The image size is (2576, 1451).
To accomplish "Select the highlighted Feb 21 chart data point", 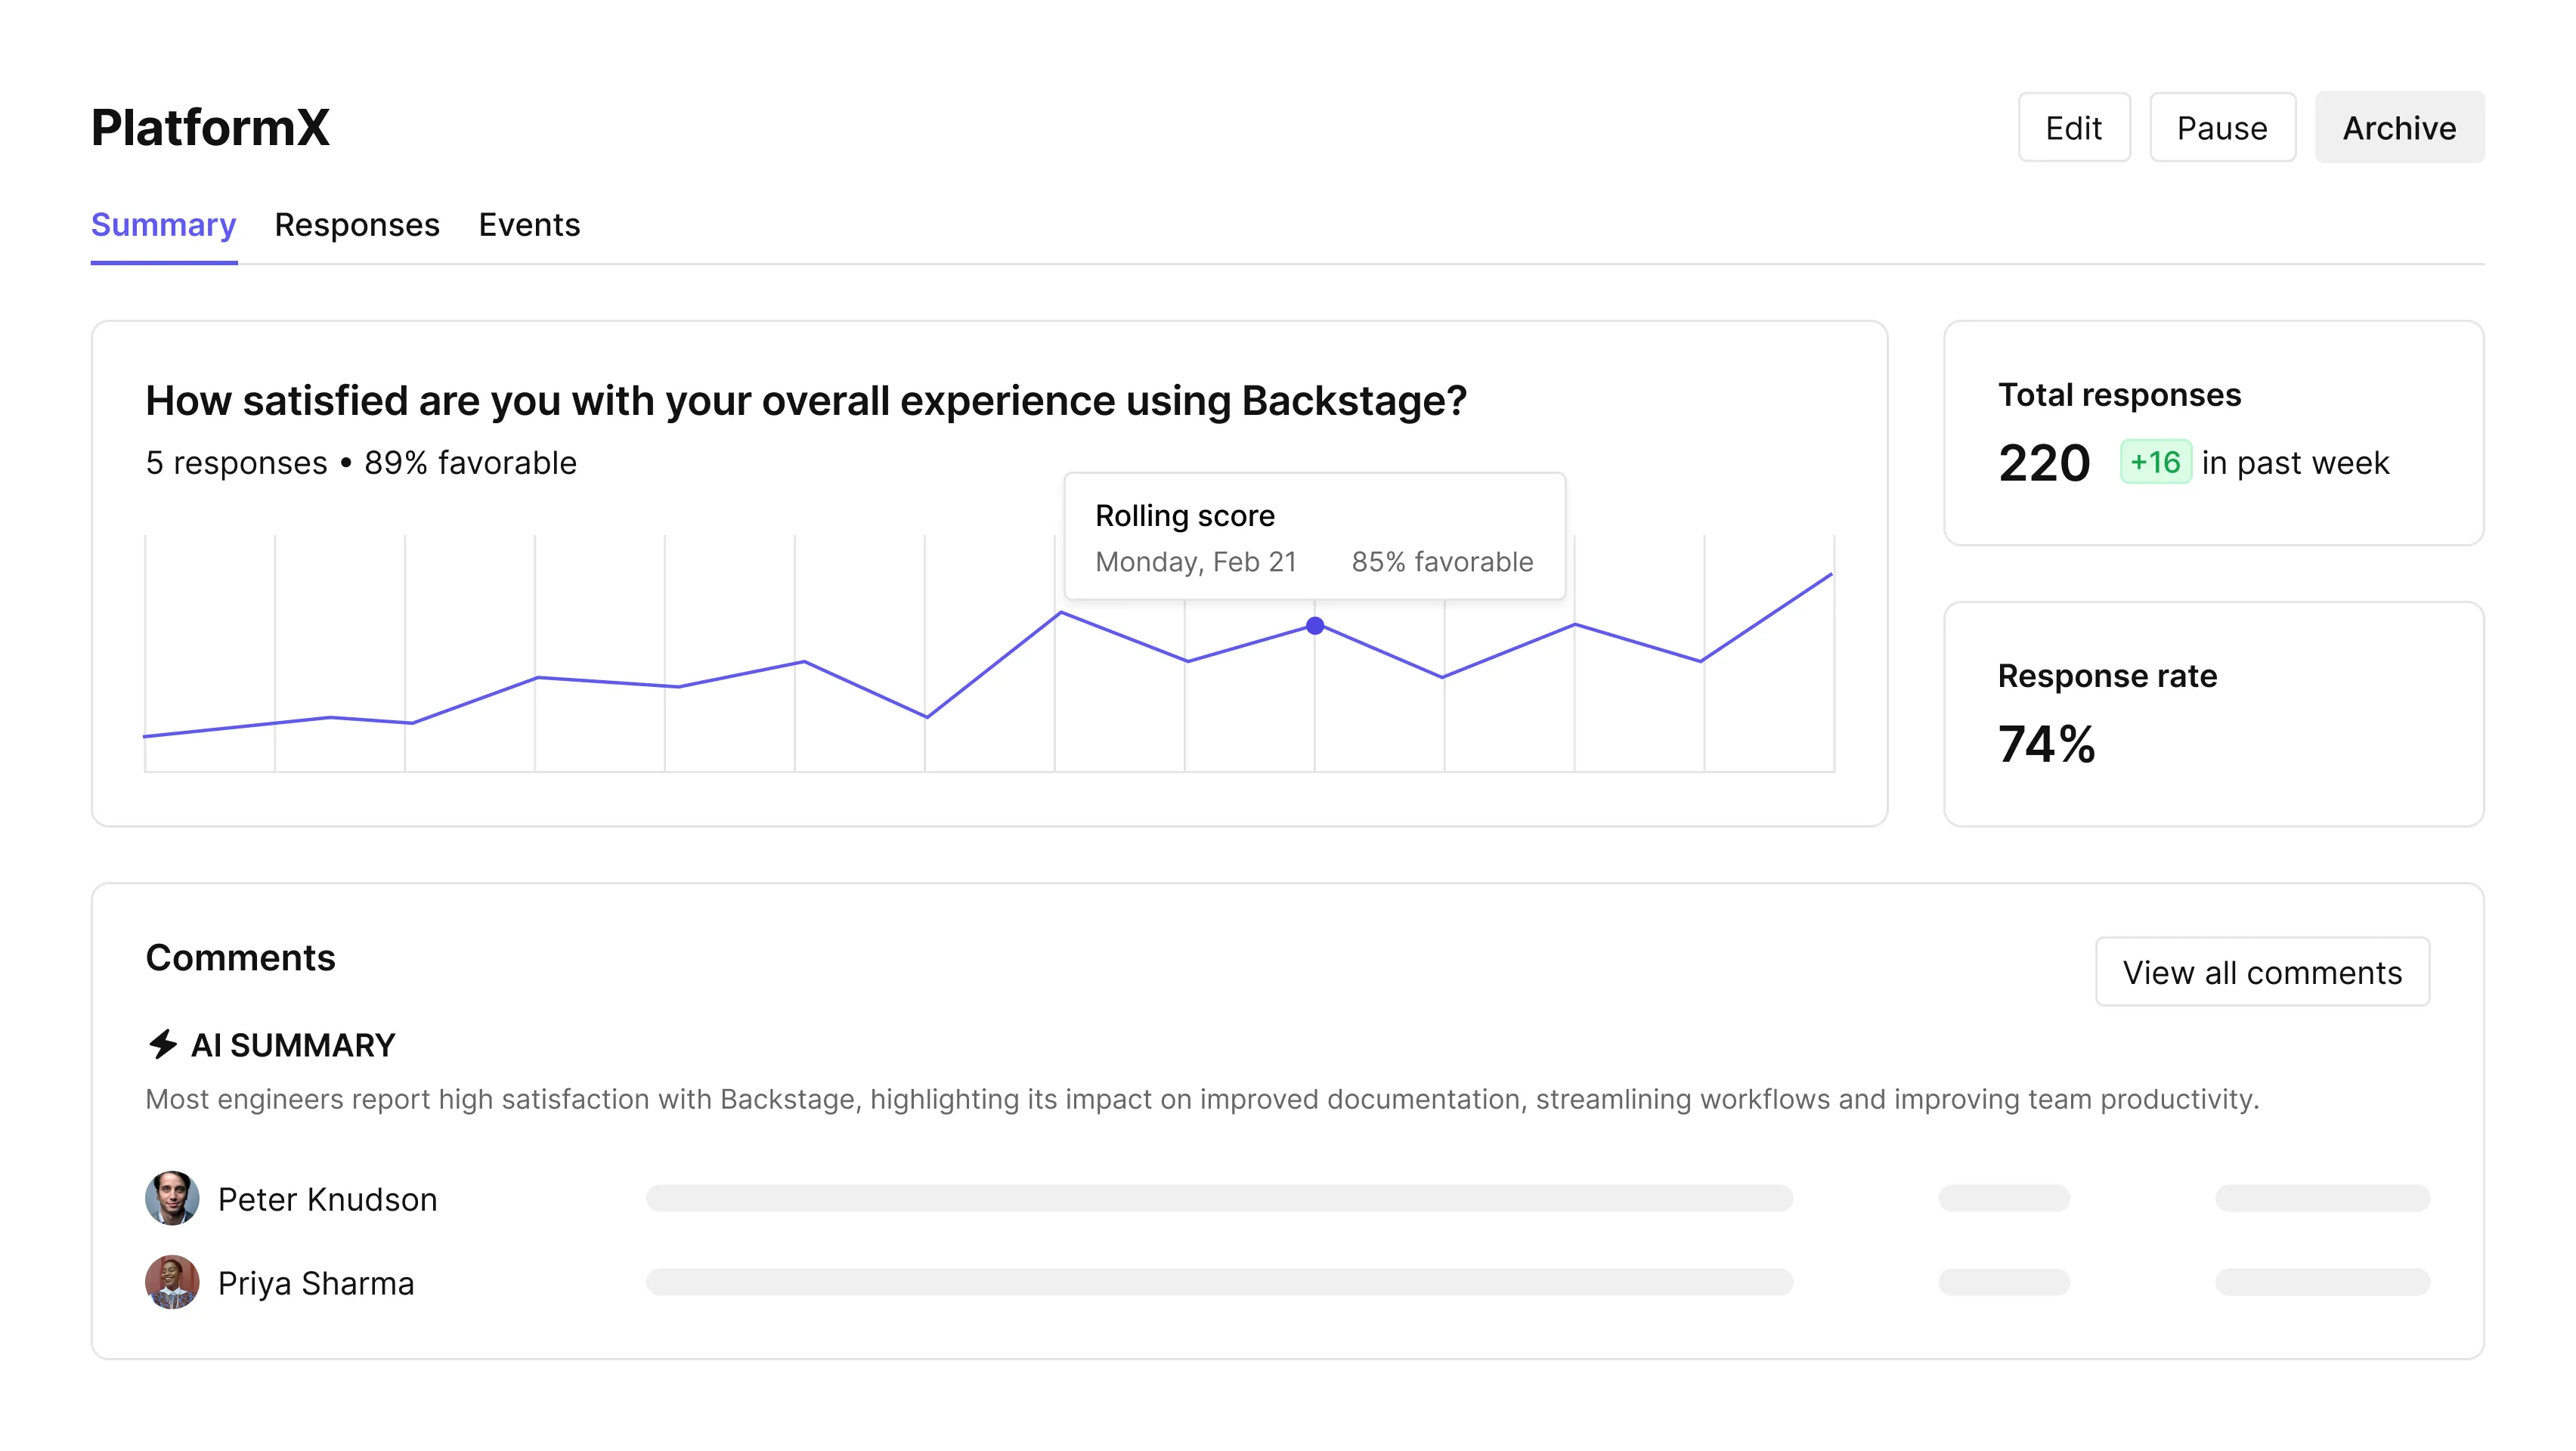I will coord(1315,626).
